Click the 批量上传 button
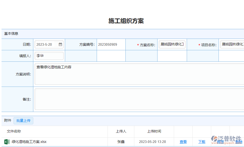This screenshot has height=147, width=244. tap(23, 121)
